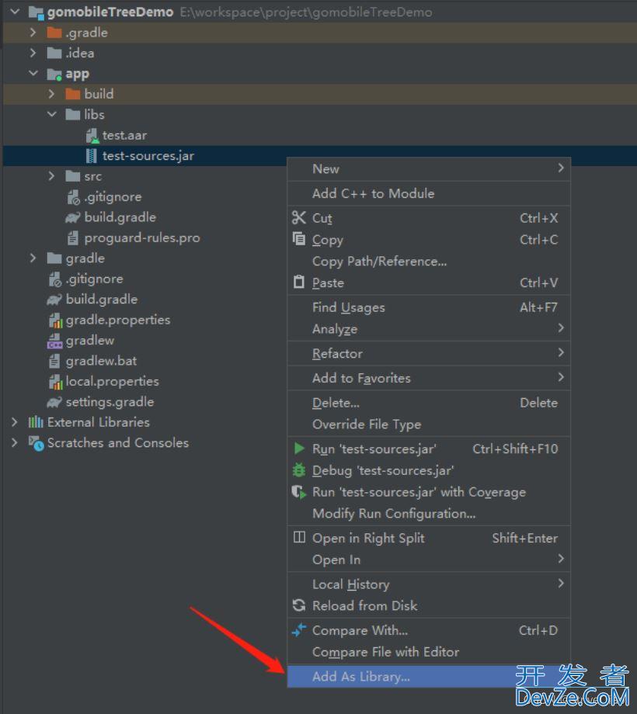The height and width of the screenshot is (714, 637).
Task: Click the test.aar archive file icon
Action: click(92, 136)
